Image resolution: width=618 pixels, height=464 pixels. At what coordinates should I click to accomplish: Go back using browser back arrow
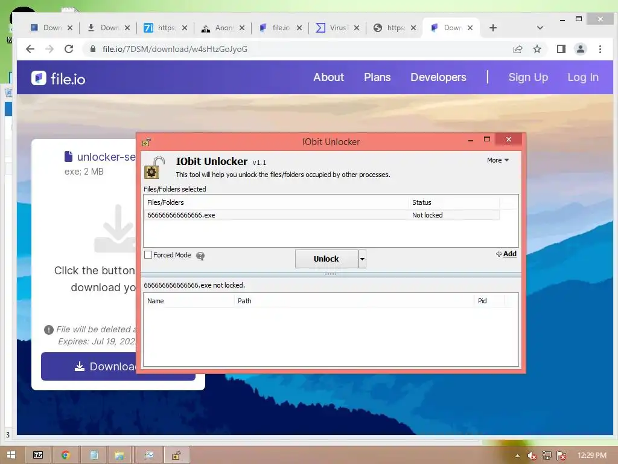30,49
